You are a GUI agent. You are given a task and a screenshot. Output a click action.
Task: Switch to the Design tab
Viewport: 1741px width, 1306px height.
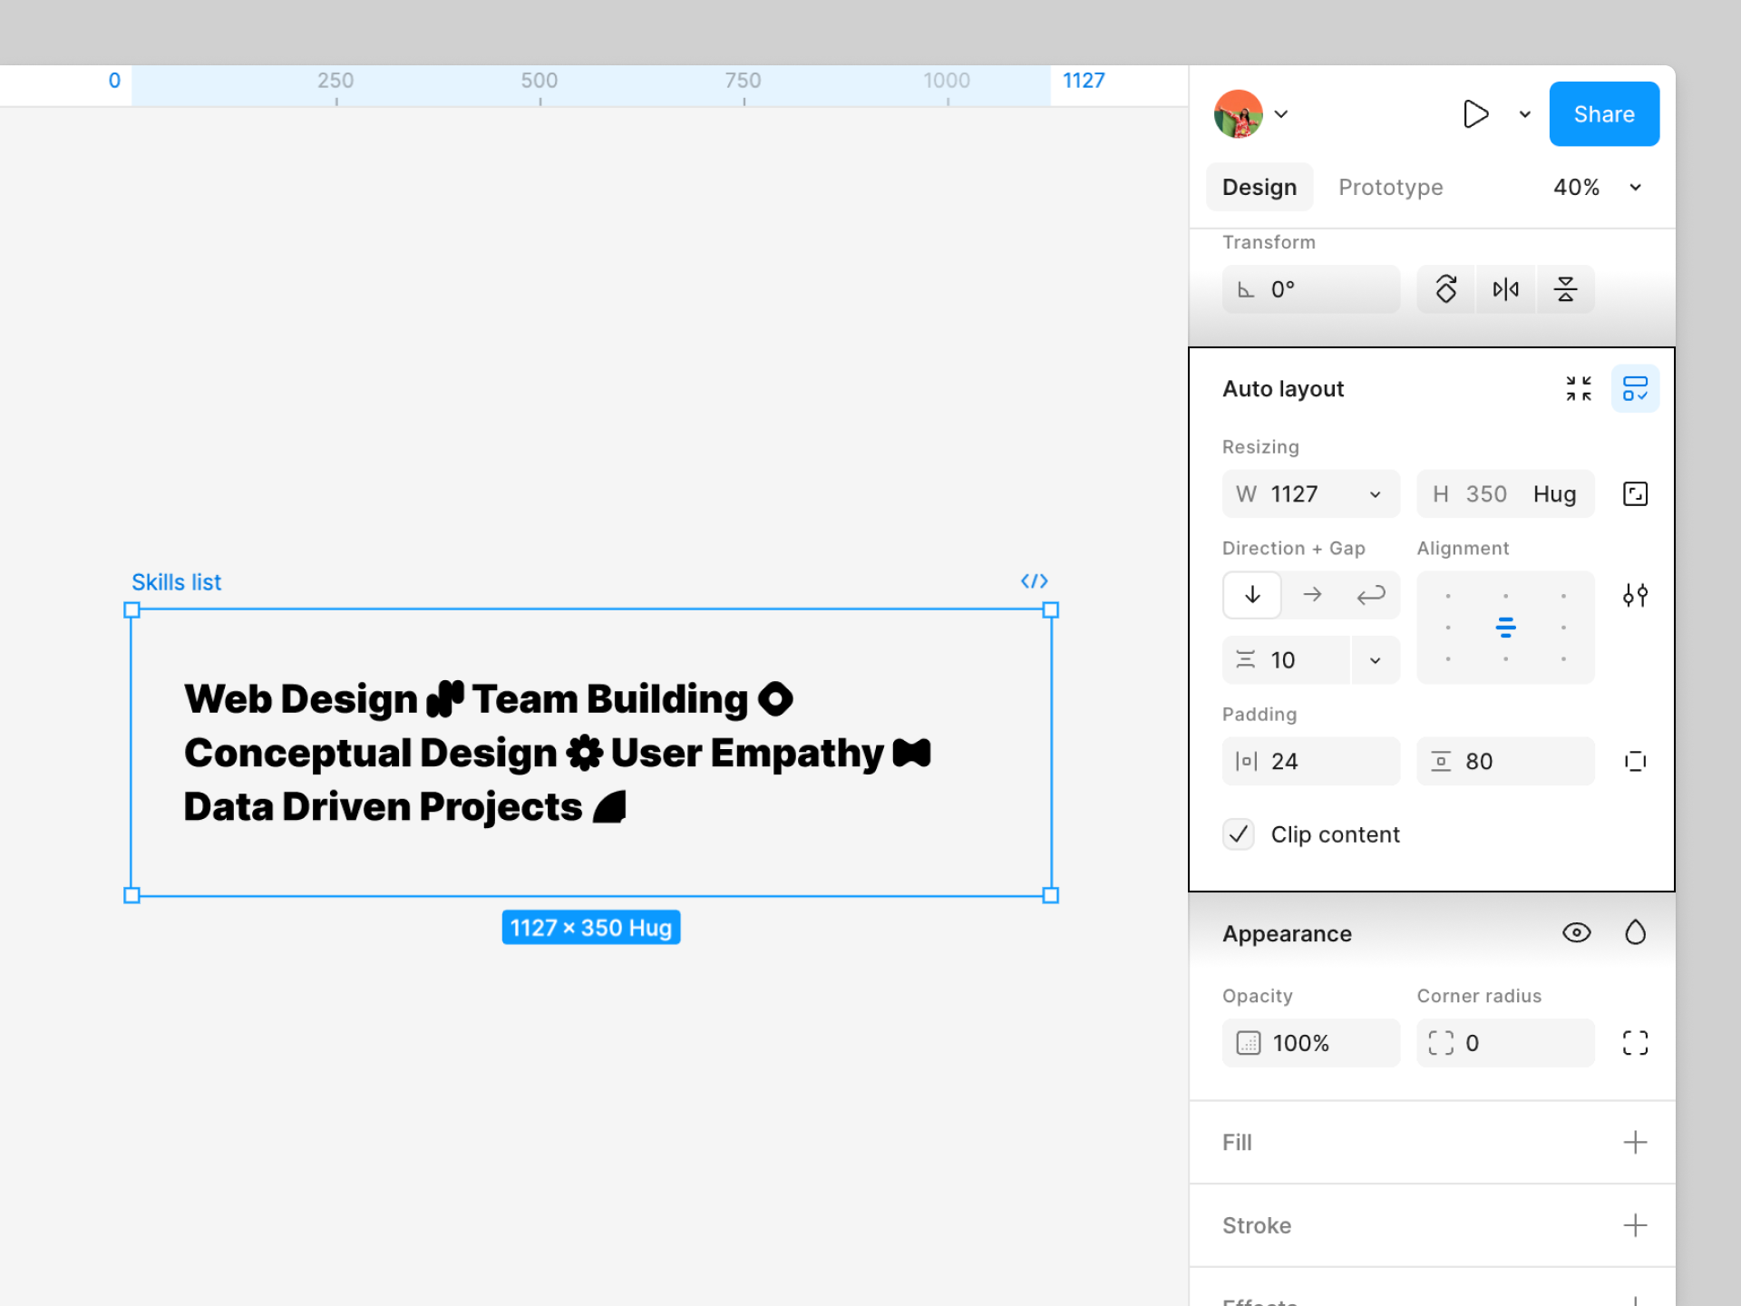tap(1260, 187)
